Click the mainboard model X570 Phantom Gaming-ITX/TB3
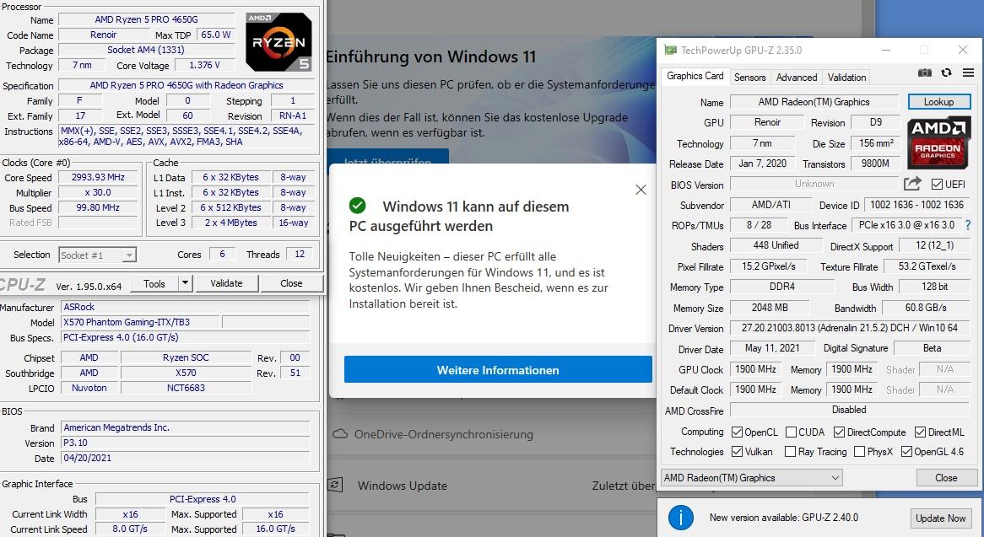 point(140,322)
